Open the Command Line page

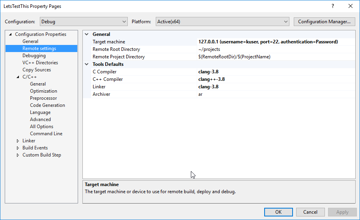coord(46,134)
